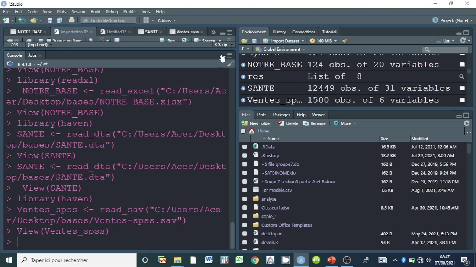
Task: Open the Project: (None) dropdown
Action: point(453,20)
